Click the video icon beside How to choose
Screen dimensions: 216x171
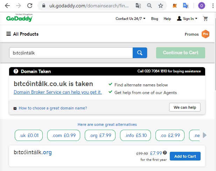(15, 108)
